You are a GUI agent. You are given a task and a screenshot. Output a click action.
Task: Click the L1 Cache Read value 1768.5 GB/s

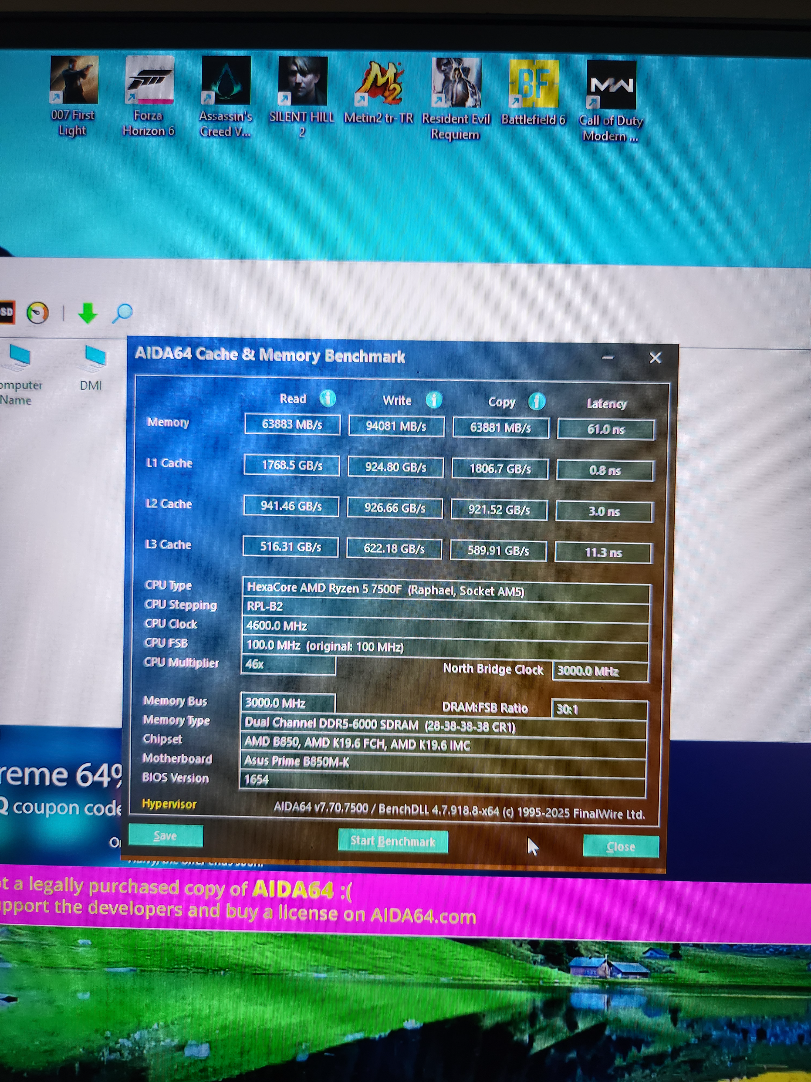click(x=292, y=465)
